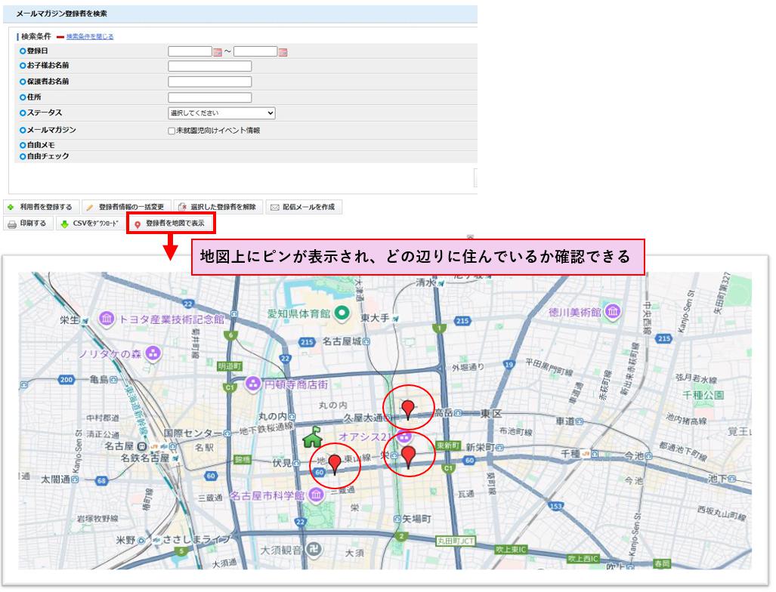Download the CSV file
Viewport: 776px width, 592px height.
pos(90,224)
